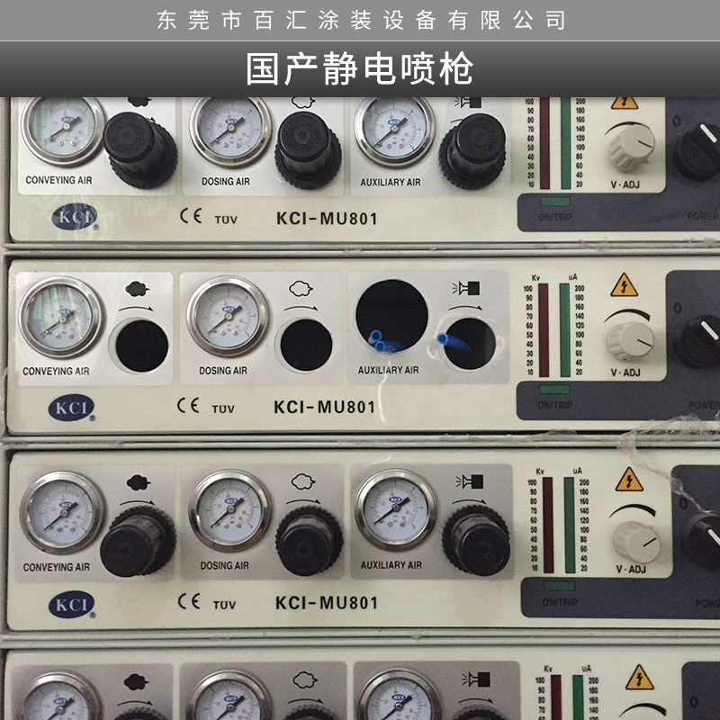Click the conveying air gauge on third unit
The height and width of the screenshot is (720, 720).
(x=63, y=512)
